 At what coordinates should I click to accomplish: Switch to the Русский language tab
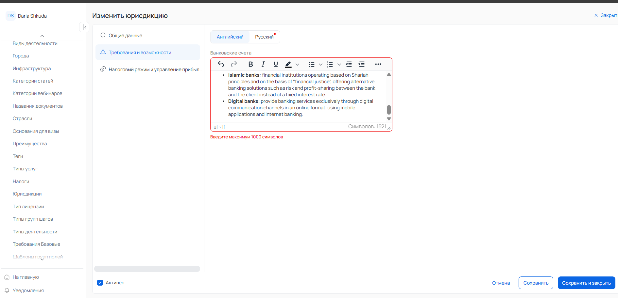(264, 37)
